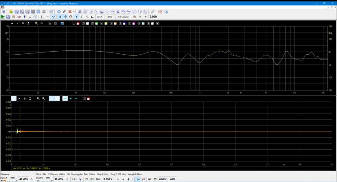Image resolution: width=337 pixels, height=182 pixels.
Task: Click the green Go measurement start arrow
Action: (3, 17)
